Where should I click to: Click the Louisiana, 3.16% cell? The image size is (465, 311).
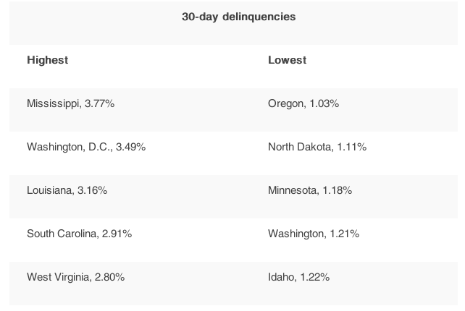67,190
